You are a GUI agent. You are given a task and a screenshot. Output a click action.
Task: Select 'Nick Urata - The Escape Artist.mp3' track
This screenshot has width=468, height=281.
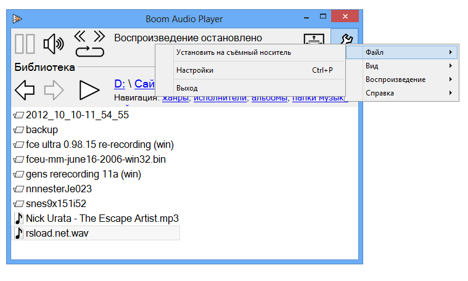[x=102, y=218]
